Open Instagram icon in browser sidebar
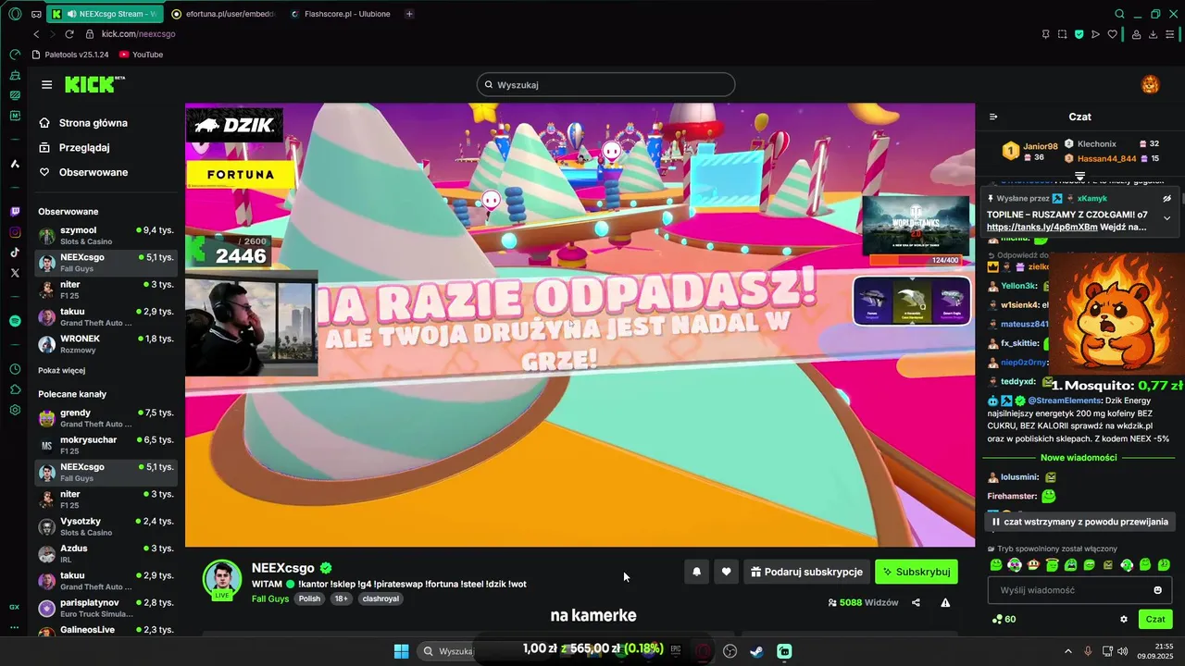This screenshot has width=1185, height=666. pos(15,231)
